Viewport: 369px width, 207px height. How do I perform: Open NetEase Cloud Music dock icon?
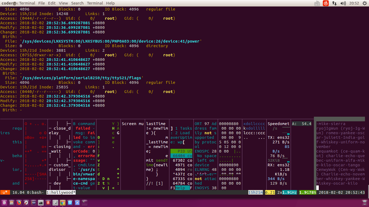(48, 202)
